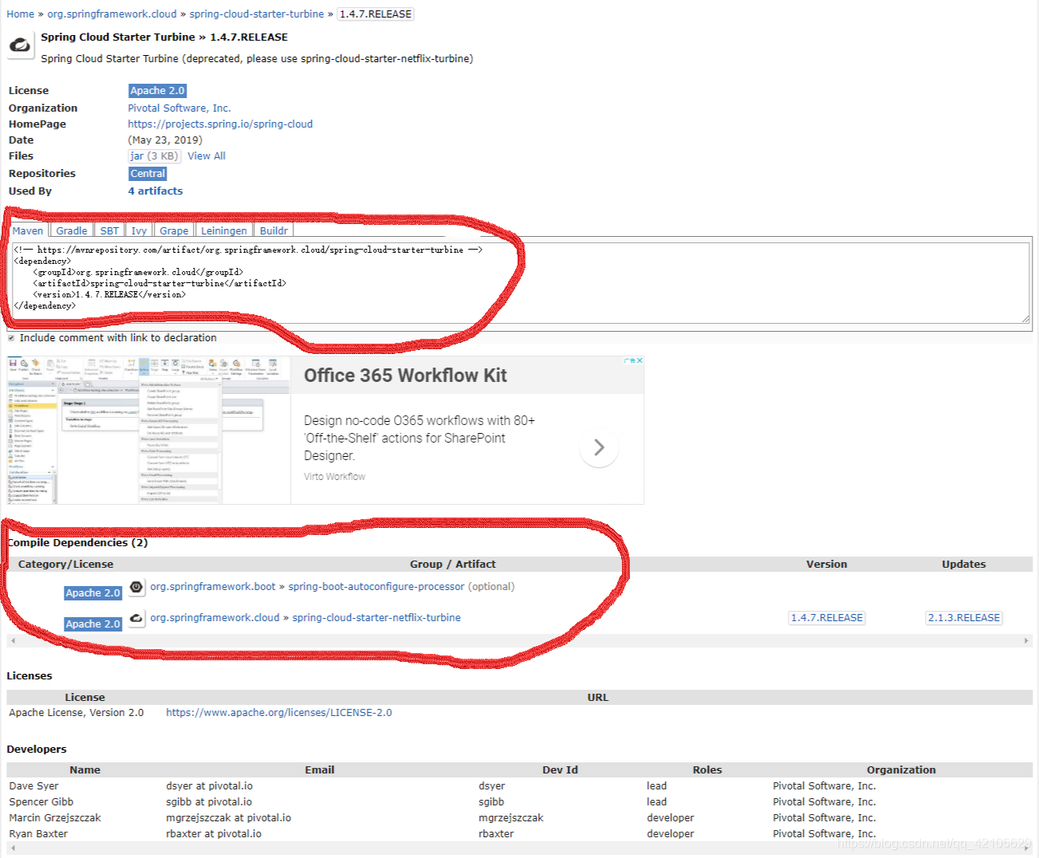Screen dimensions: 1039x858
Task: Click the Virto Workflow advertiser text
Action: [334, 476]
